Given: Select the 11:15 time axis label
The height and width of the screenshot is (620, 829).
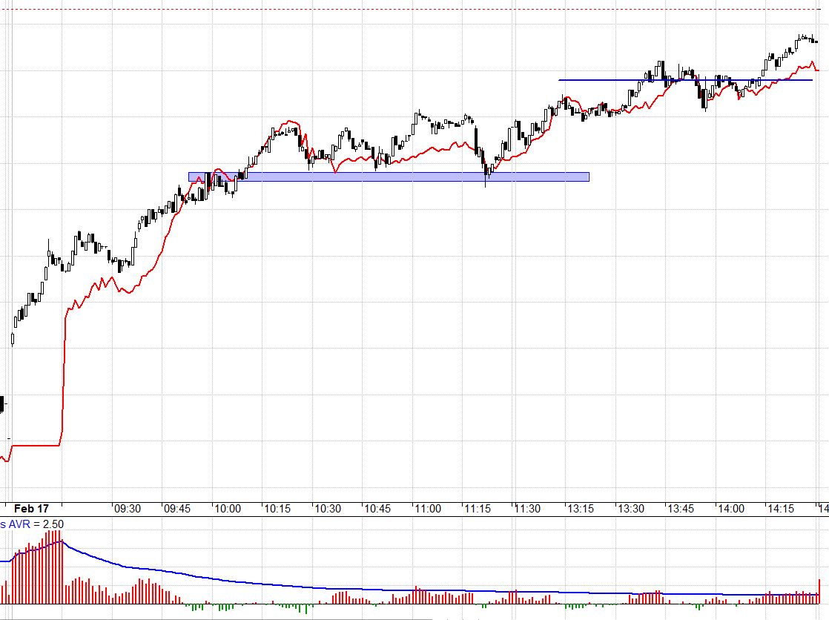Looking at the screenshot, I should (x=478, y=509).
